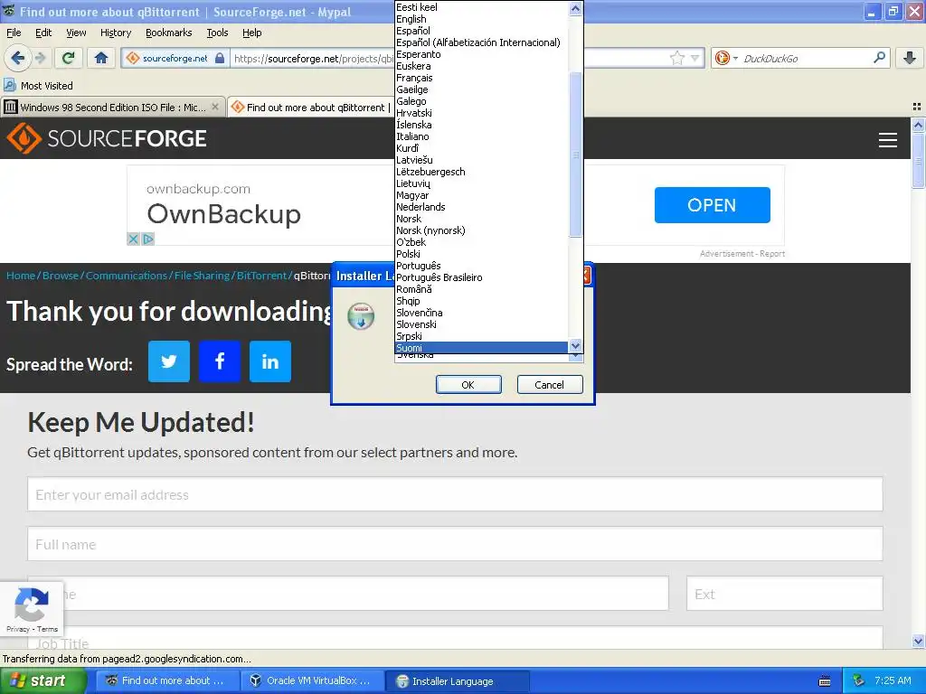This screenshot has height=694, width=926.
Task: Click the AdChoices triangle icon
Action: (147, 239)
